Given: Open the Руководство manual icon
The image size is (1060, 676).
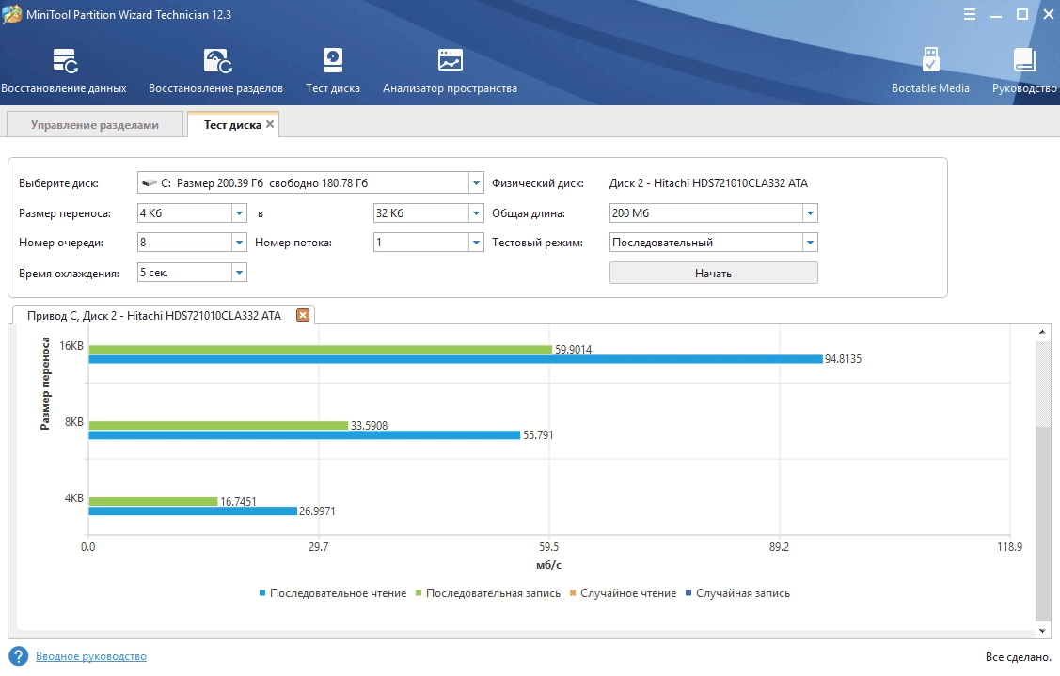Looking at the screenshot, I should pos(1024,71).
